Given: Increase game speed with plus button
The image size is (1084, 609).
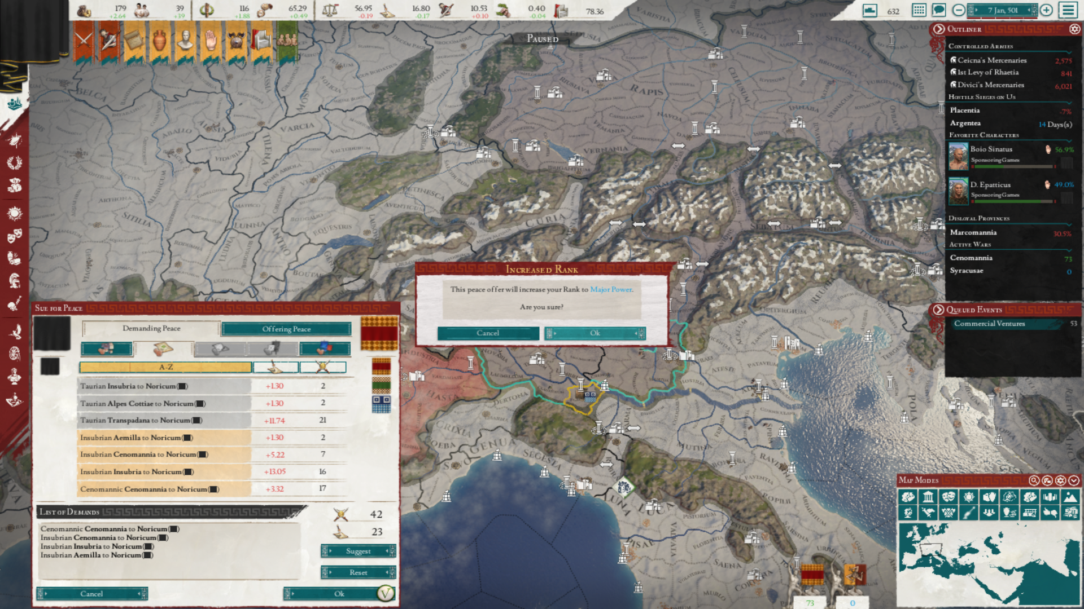Looking at the screenshot, I should [1046, 10].
